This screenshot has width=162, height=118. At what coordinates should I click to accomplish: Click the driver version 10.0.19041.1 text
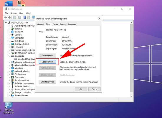pyautogui.click(x=67, y=45)
